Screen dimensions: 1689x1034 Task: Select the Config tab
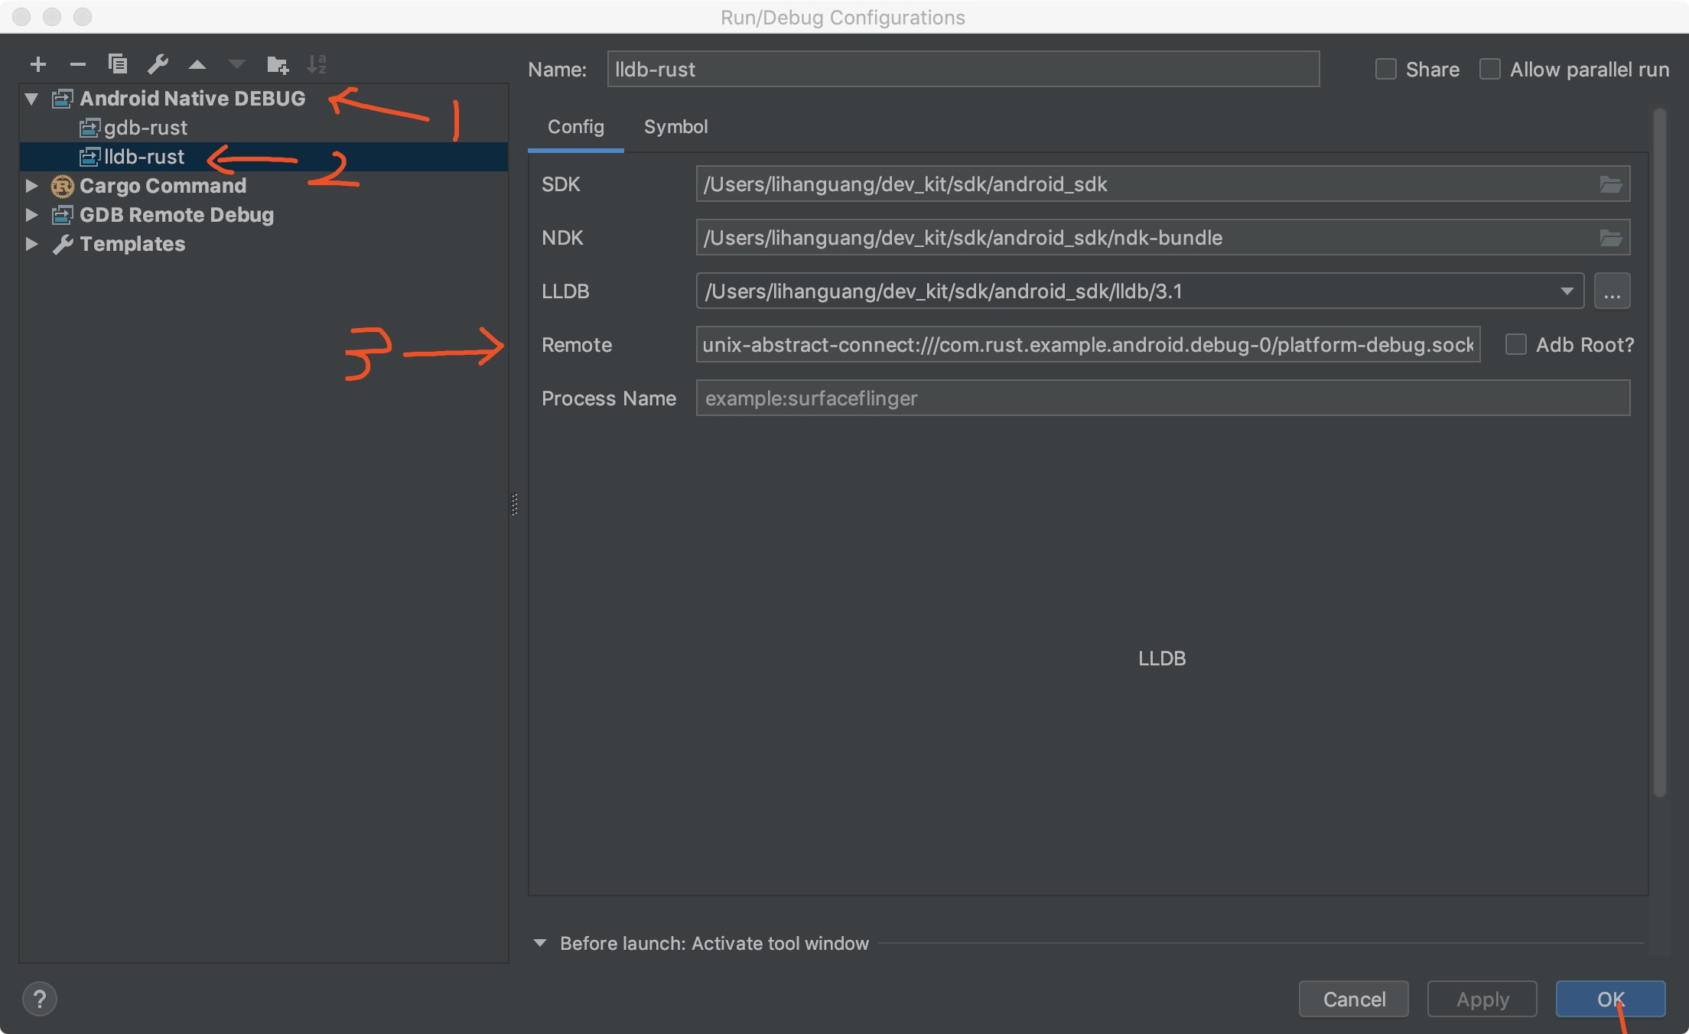pos(575,127)
